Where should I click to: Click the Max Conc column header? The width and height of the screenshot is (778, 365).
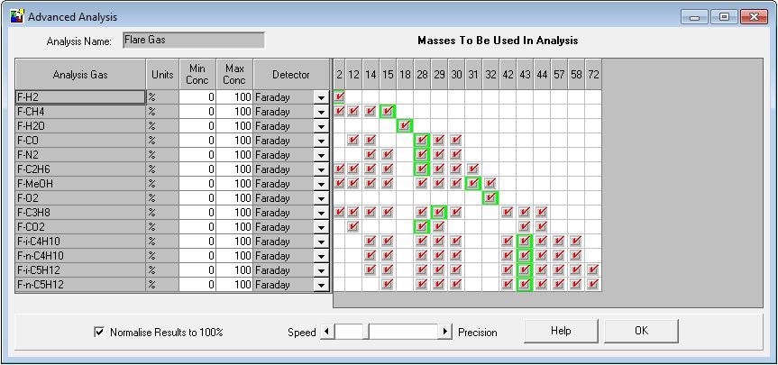coord(234,75)
